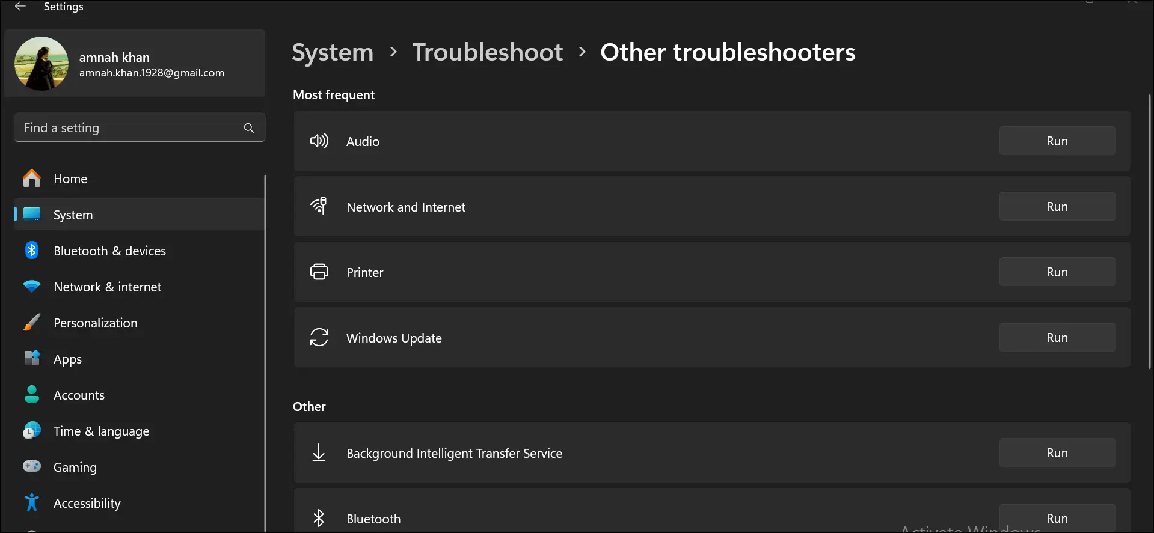Click the Background Intelligent Transfer Service download icon
The image size is (1154, 533).
pos(319,453)
